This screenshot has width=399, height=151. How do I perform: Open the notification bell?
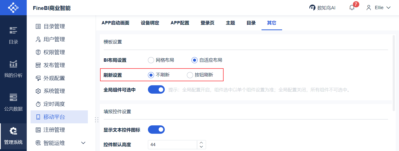point(352,8)
